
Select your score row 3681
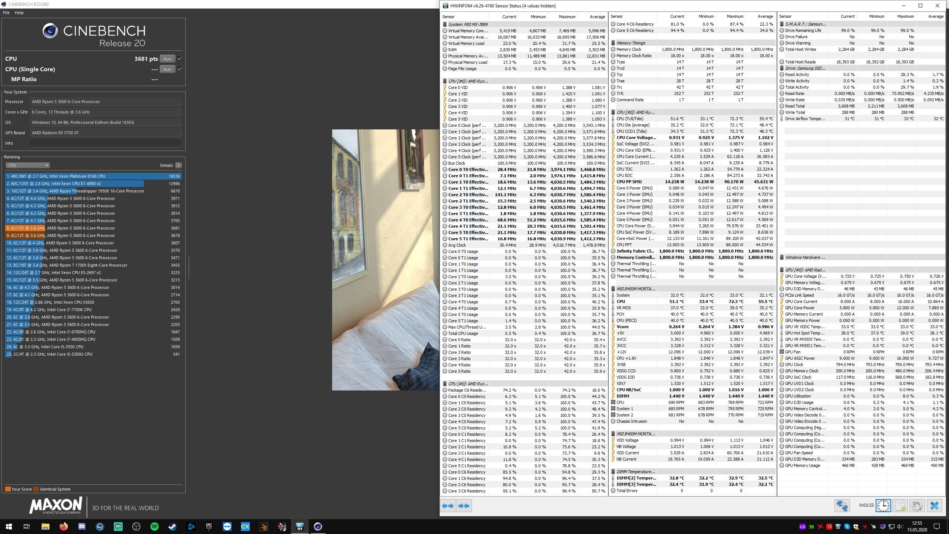tap(93, 228)
